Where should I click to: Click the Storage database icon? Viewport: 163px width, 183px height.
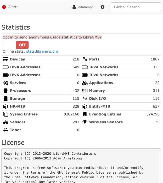tap(5, 98)
